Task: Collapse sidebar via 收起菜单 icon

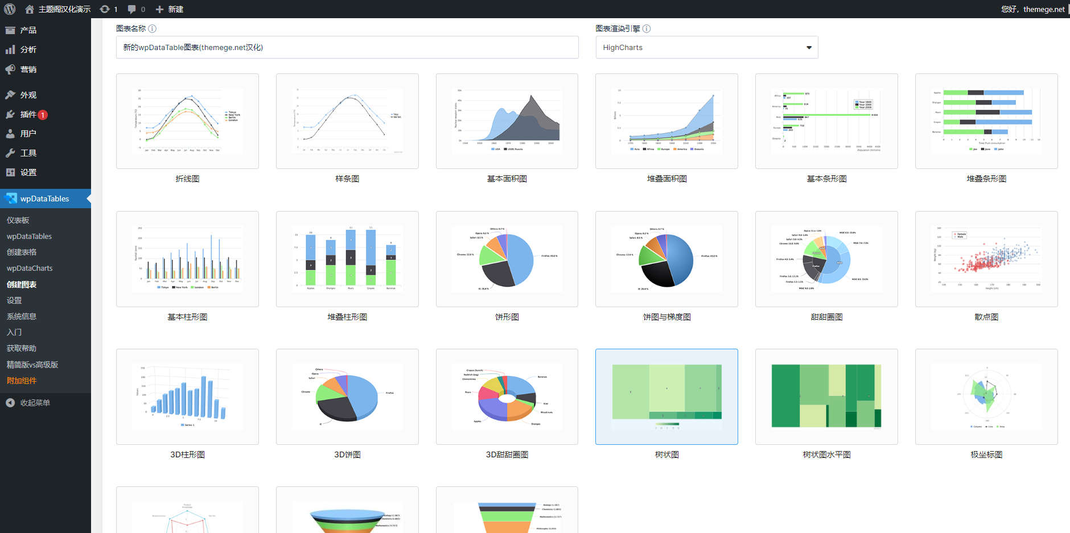Action: [x=10, y=403]
